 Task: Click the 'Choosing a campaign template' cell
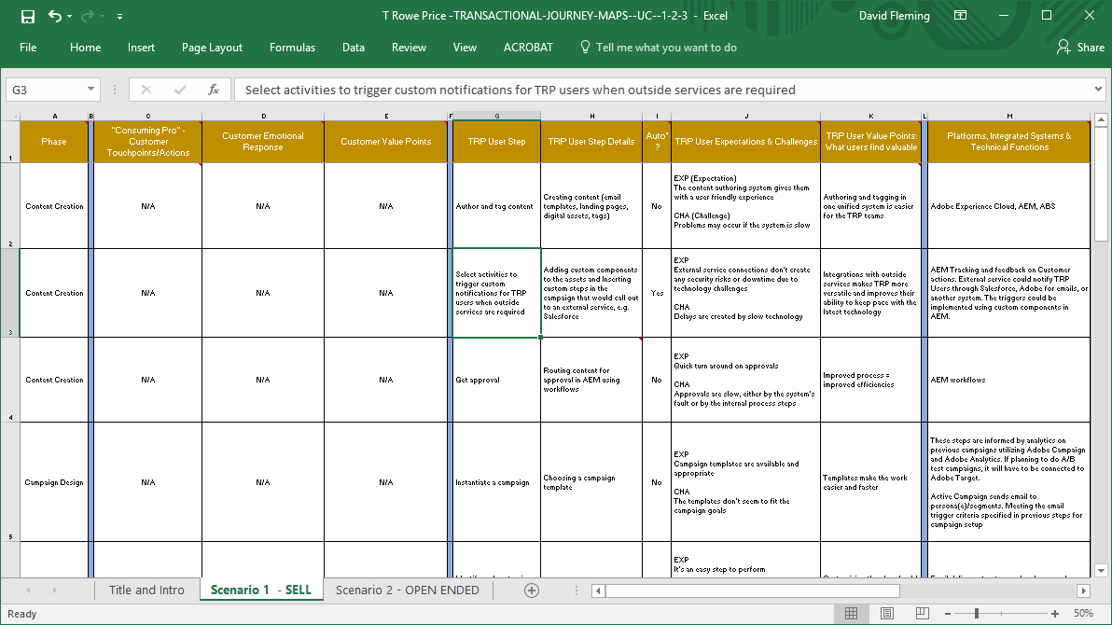coord(591,482)
